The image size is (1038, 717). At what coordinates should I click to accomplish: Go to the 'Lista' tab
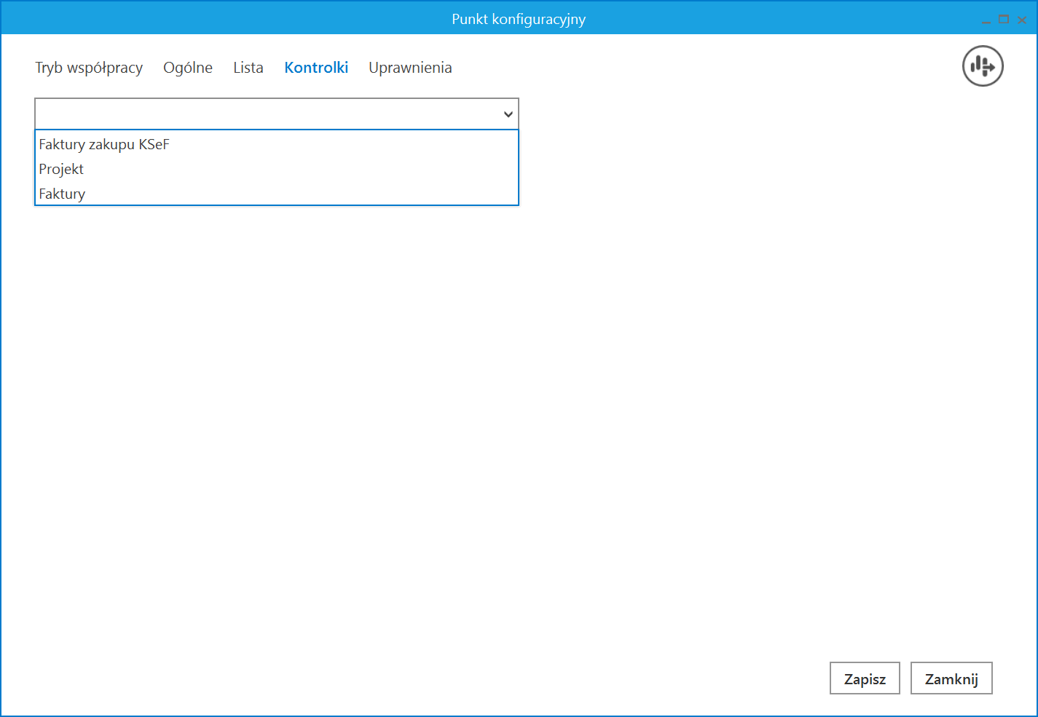point(248,68)
